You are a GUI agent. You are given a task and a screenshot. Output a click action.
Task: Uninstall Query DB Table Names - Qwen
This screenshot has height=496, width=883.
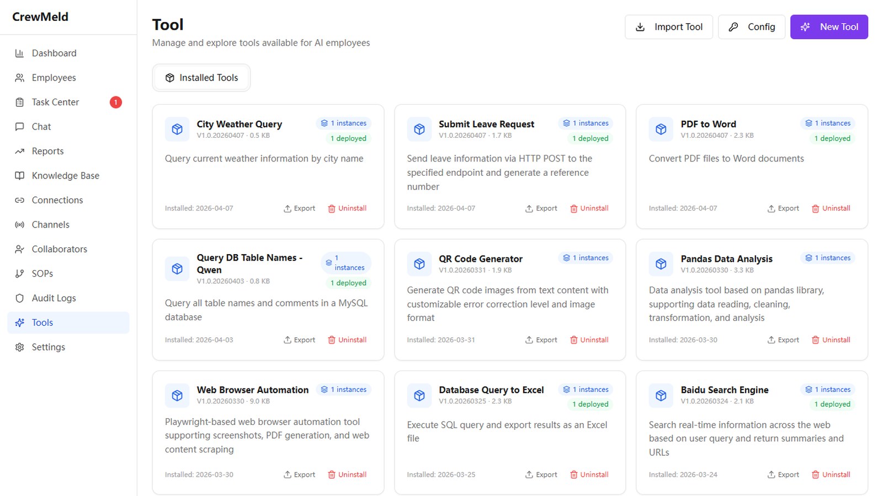(347, 340)
